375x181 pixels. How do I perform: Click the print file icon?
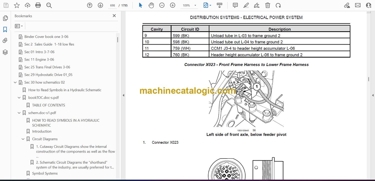click(x=38, y=5)
